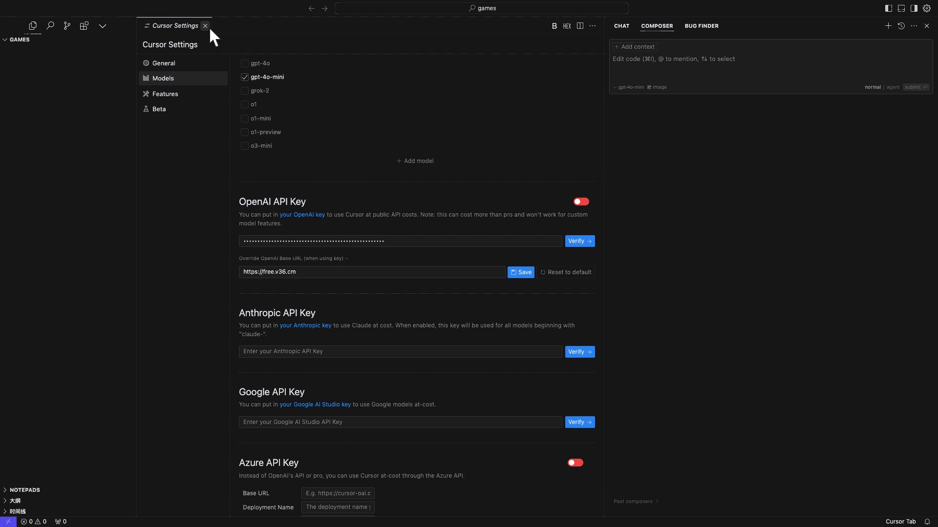Toggle bottom panel layout icon
The image size is (938, 527).
click(901, 8)
